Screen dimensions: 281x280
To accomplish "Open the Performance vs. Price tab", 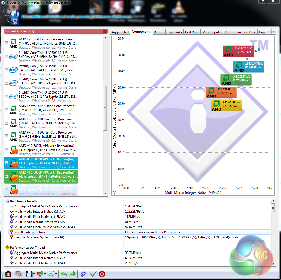I will click(240, 32).
